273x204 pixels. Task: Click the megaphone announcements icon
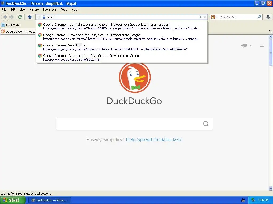pos(244,45)
